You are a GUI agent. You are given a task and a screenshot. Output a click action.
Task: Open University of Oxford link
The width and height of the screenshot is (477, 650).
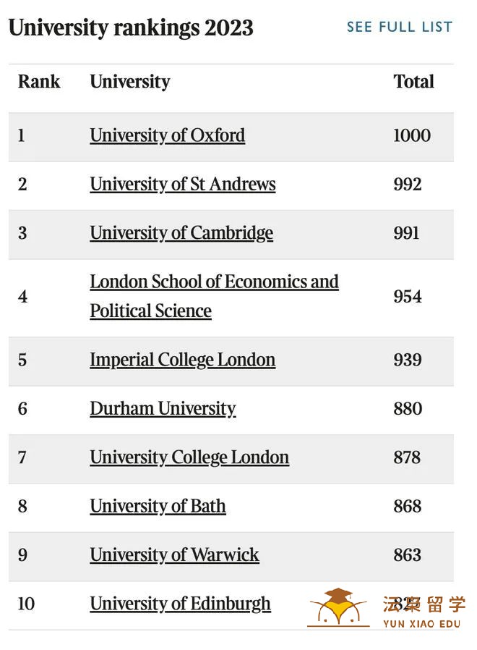167,135
